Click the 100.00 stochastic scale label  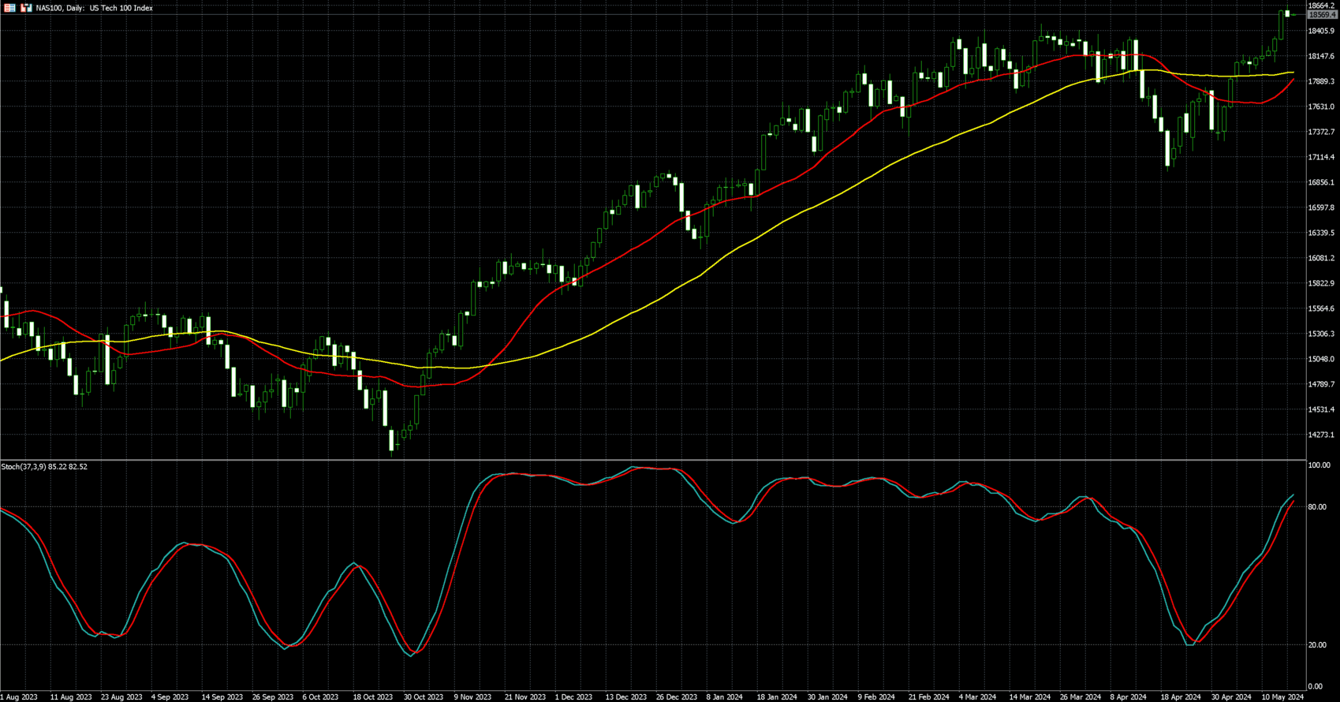click(x=1319, y=466)
